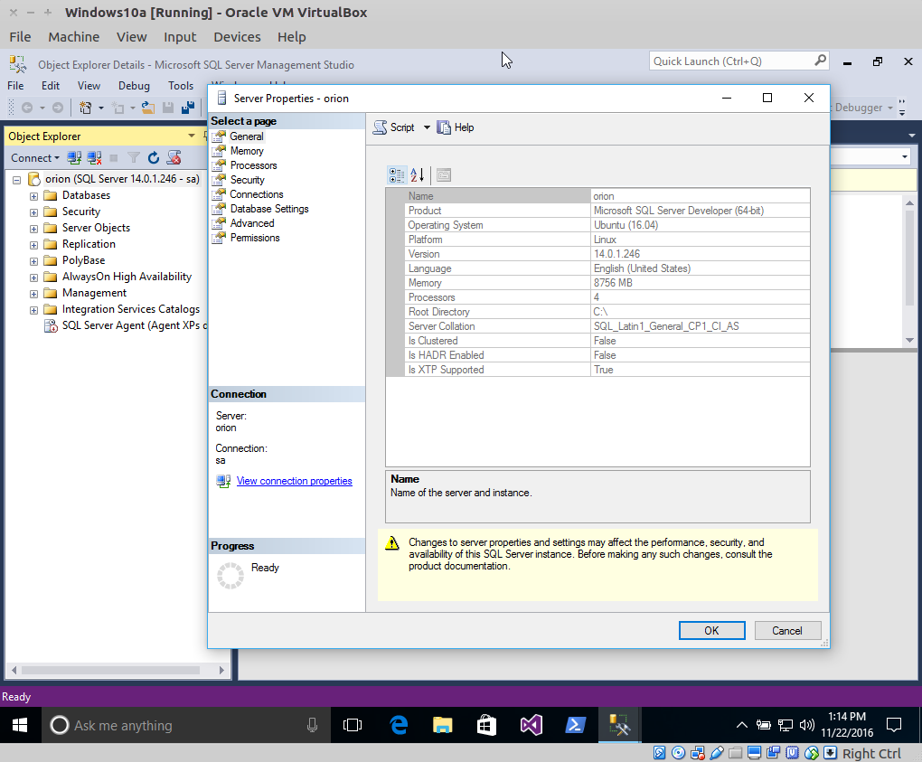
Task: Select the Database Settings page
Action: tap(269, 209)
